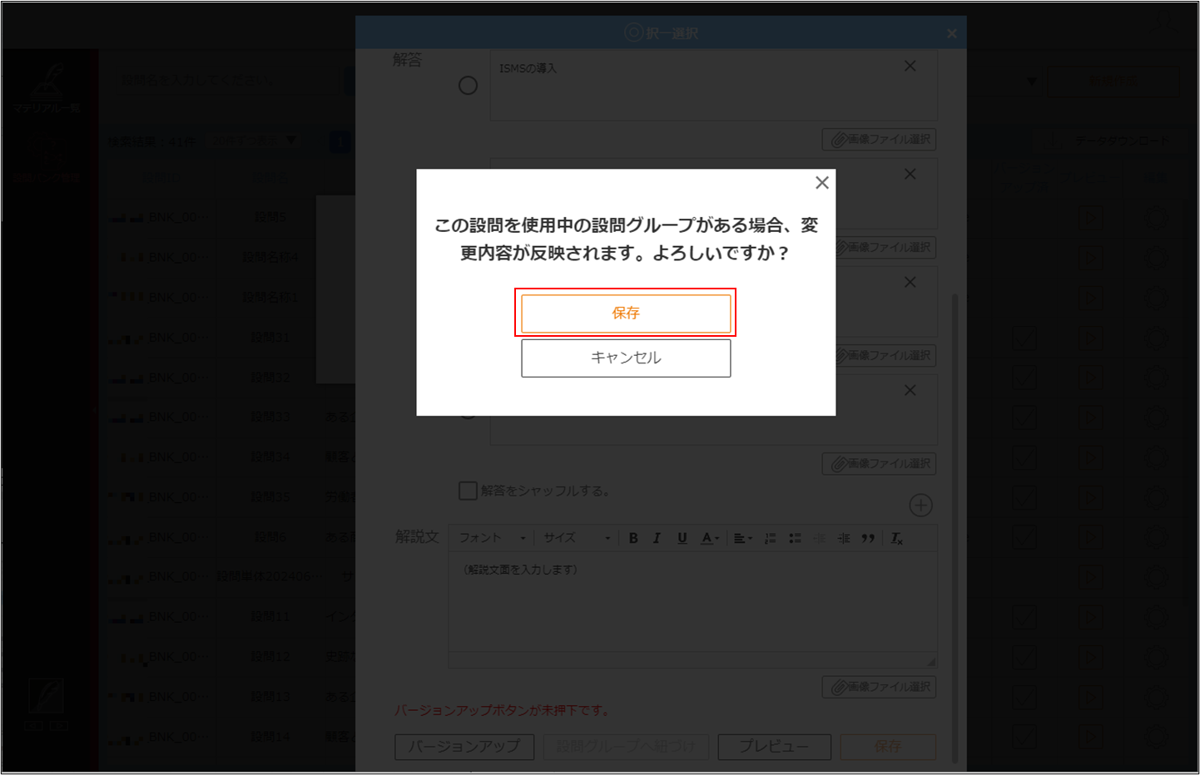Insert a bulleted list
This screenshot has height=775, width=1200.
pos(795,538)
